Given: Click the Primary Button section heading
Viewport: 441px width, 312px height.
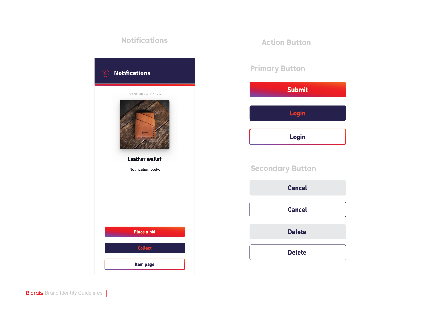Looking at the screenshot, I should 277,69.
